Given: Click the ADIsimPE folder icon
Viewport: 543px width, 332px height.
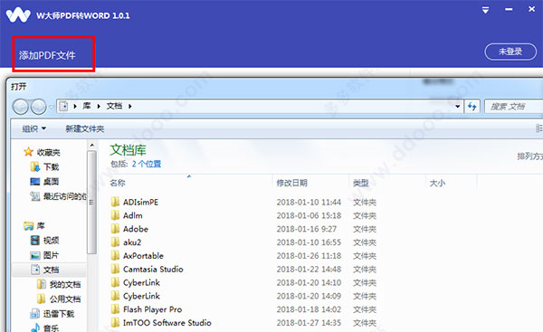Looking at the screenshot, I should coord(115,202).
